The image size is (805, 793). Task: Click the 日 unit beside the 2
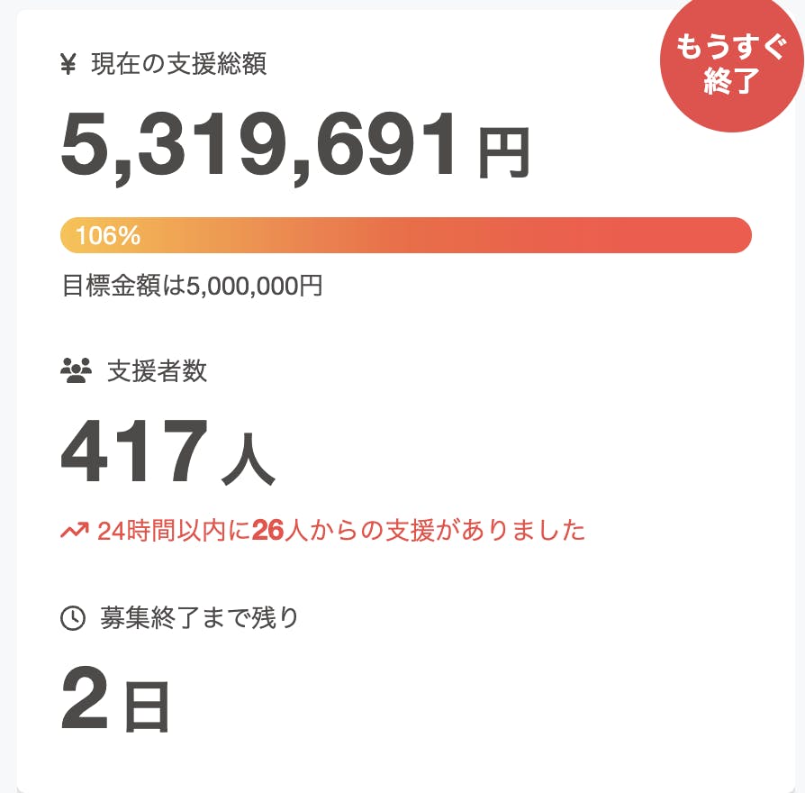tap(146, 706)
